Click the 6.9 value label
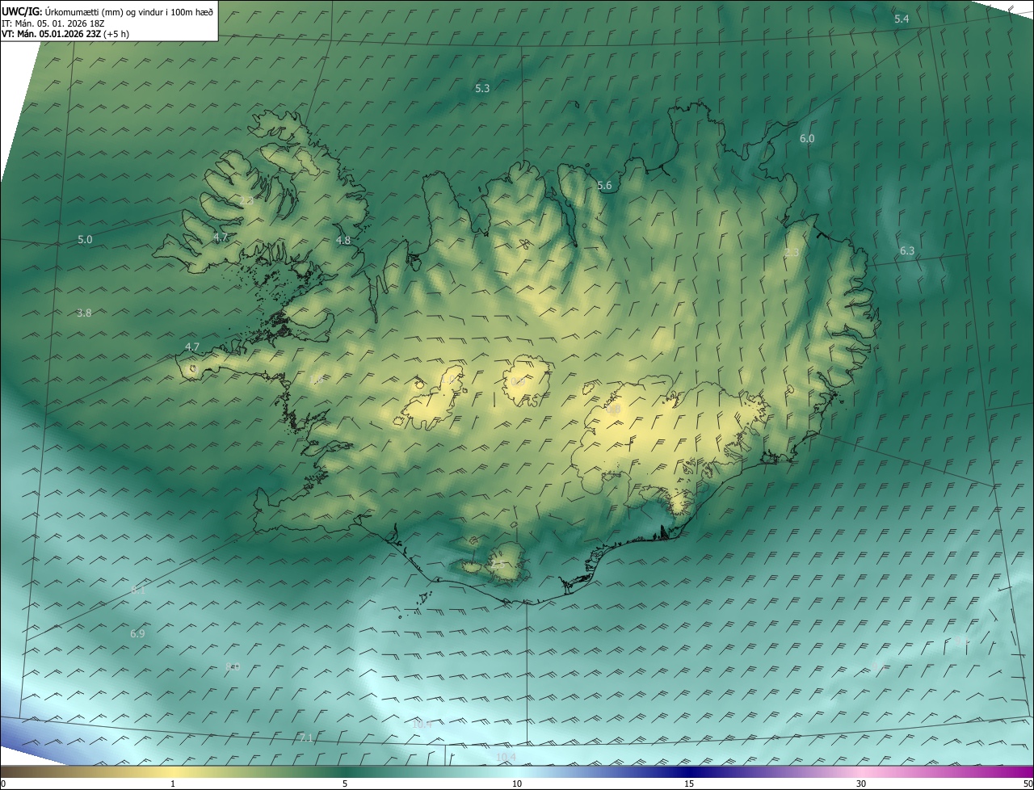The width and height of the screenshot is (1034, 790). 137,633
